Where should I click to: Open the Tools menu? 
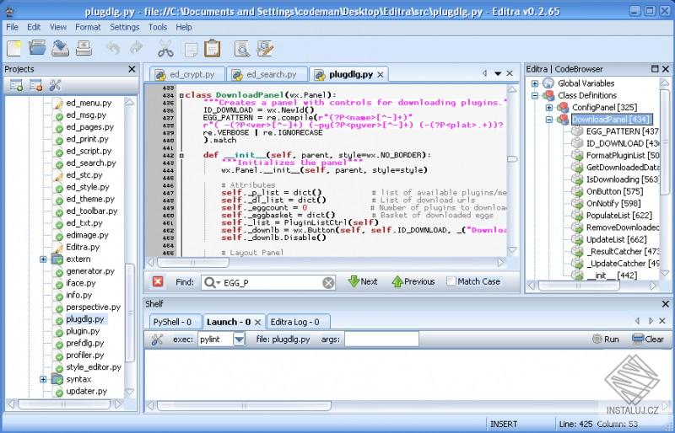[x=158, y=27]
